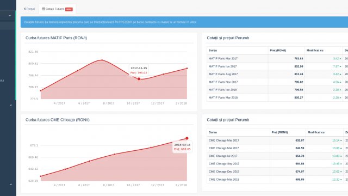348x196 pixels.
Task: Expand the middle sidebar chevron menu
Action: point(11,105)
